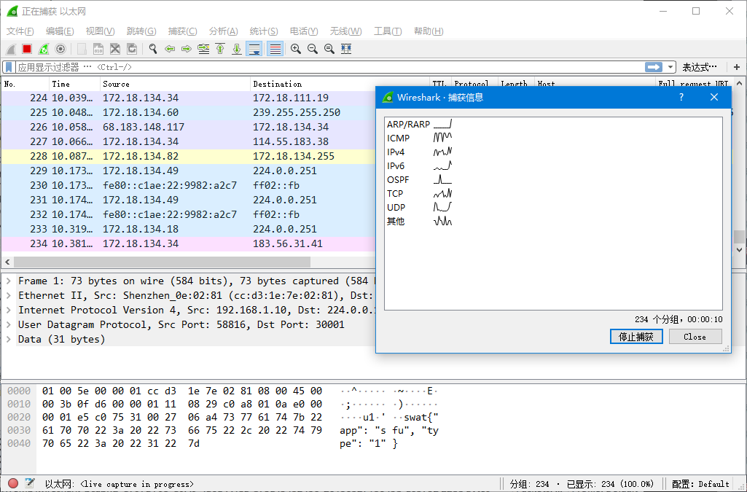
Task: Click the grayed start capture shark fin icon
Action: (x=10, y=49)
